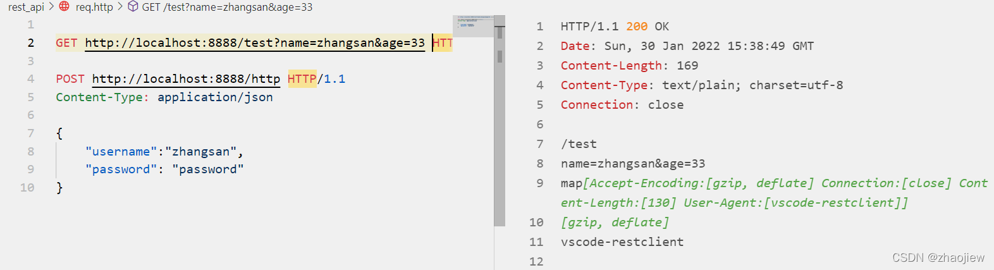Viewport: 994px width, 270px height.
Task: Click the map[Accept-Encoding...] response line
Action: [x=774, y=193]
